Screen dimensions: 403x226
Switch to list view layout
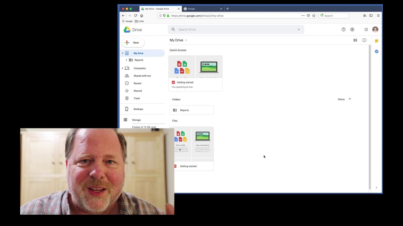355,40
